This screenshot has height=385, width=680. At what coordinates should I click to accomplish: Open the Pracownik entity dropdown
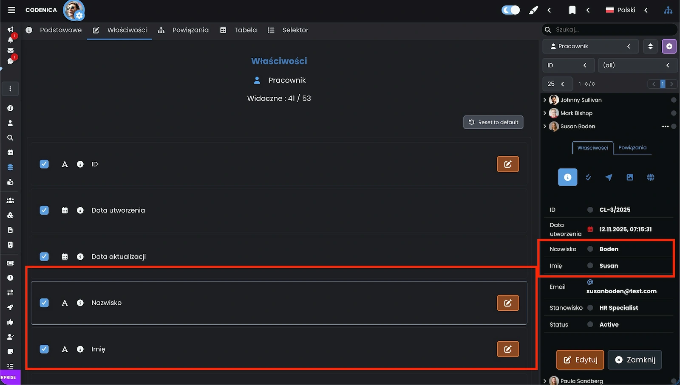click(590, 46)
